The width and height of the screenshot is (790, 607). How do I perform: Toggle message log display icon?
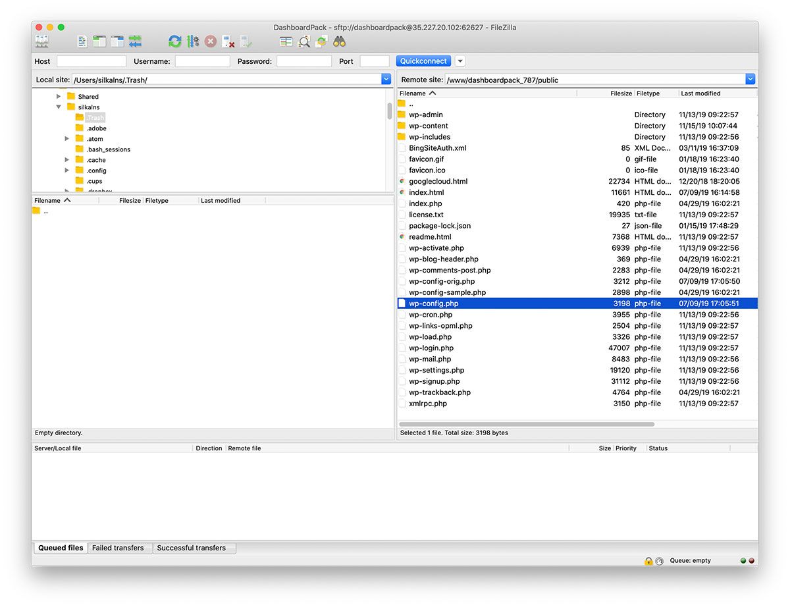coord(82,41)
